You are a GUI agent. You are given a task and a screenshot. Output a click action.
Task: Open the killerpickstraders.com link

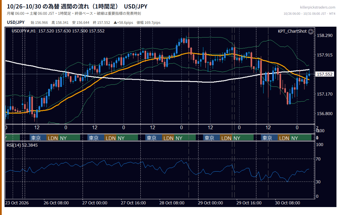[318, 7]
